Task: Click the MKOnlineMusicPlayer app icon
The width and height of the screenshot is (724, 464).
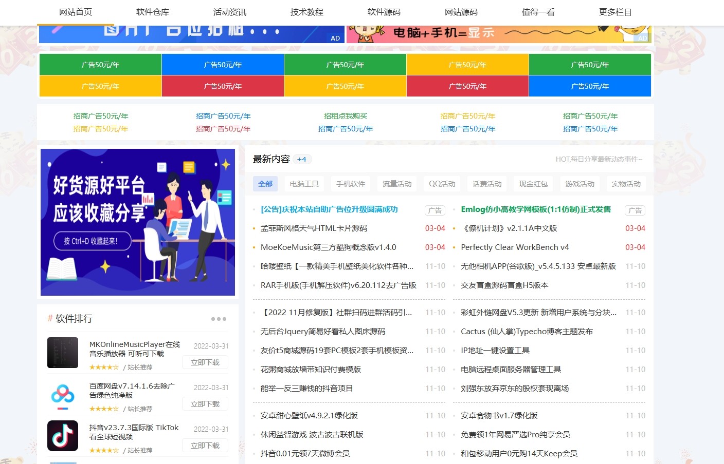Action: pos(62,353)
